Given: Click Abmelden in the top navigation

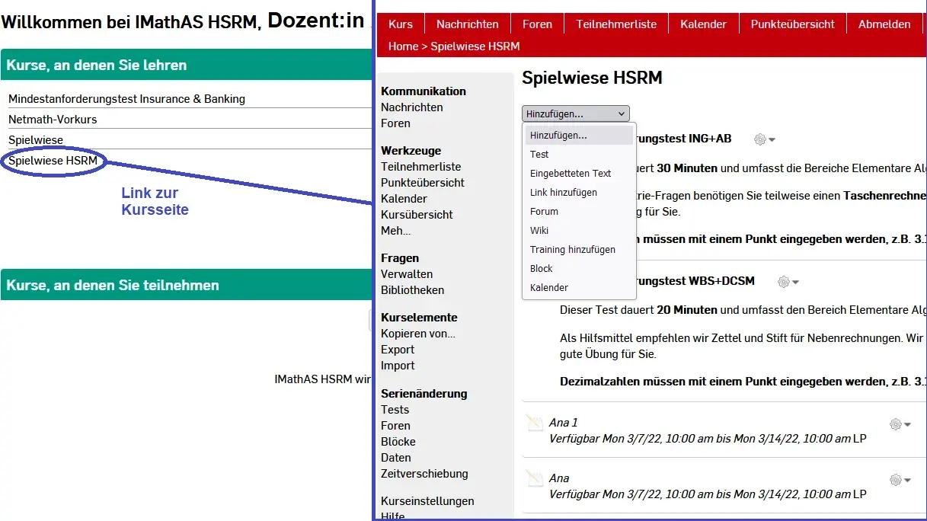Looking at the screenshot, I should click(884, 24).
